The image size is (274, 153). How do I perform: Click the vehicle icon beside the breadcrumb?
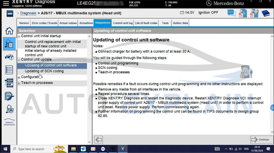[10, 13]
